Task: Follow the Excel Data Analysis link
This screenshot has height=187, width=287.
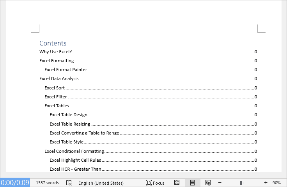Action: click(59, 79)
